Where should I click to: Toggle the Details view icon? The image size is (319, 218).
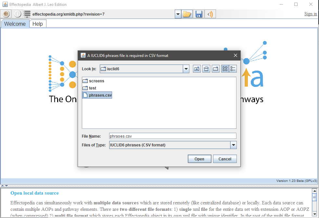[233, 69]
